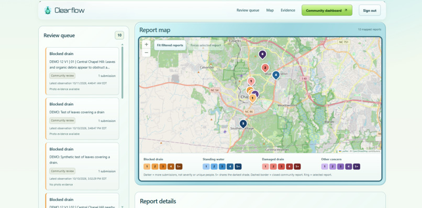Click Blocked drain legend swatch 3
This screenshot has height=208, width=422.
[x=163, y=167]
